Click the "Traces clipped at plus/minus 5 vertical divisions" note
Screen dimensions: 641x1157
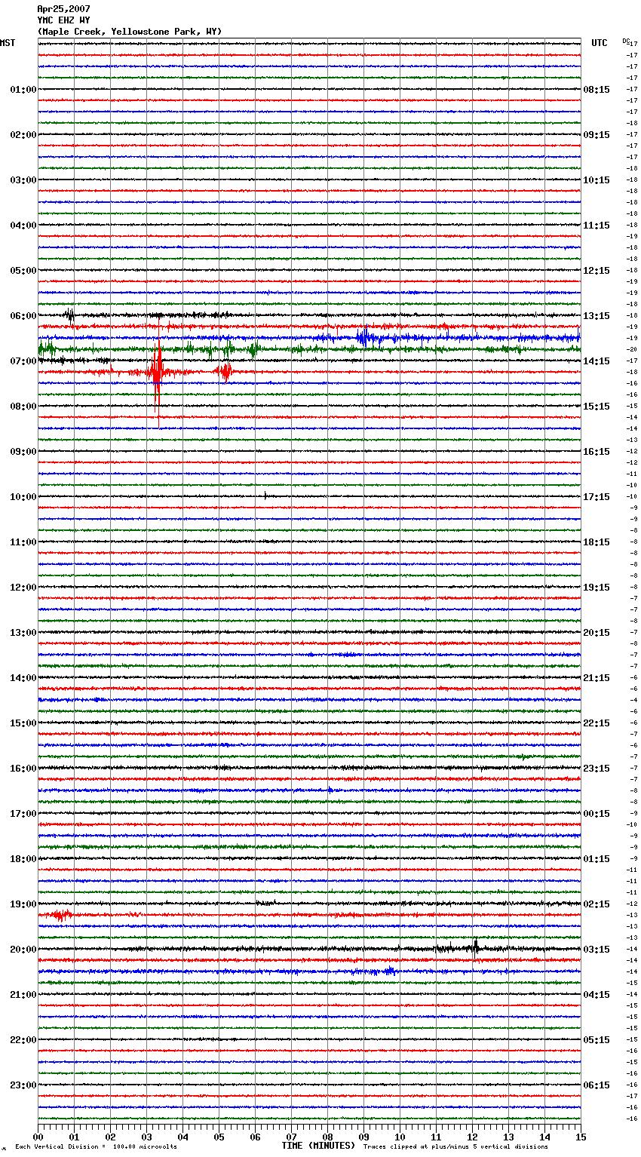(x=455, y=1146)
